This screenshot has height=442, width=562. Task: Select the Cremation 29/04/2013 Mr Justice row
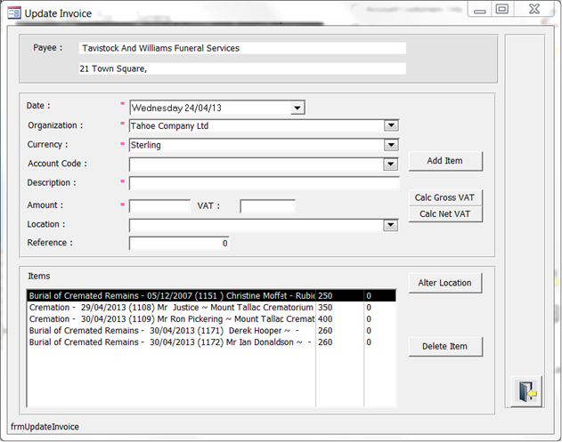click(211, 308)
